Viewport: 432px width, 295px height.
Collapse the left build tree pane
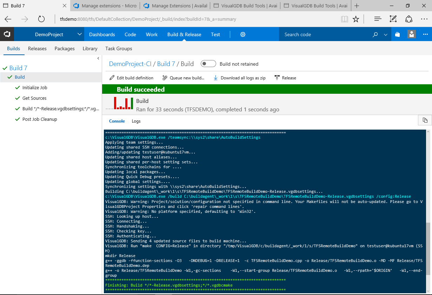98,58
